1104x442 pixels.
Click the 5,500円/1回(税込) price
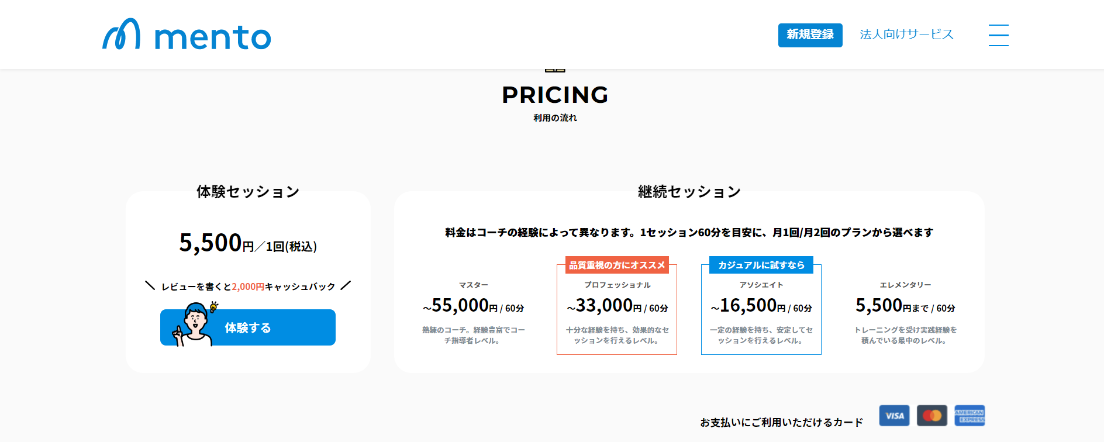tap(248, 243)
